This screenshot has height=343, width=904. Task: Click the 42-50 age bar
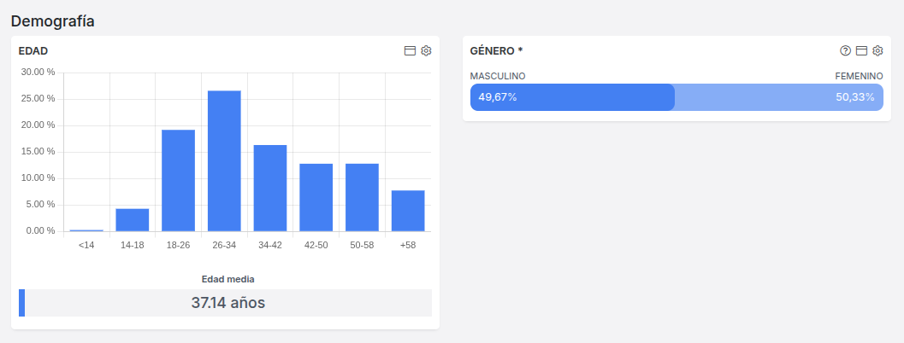[x=316, y=197]
